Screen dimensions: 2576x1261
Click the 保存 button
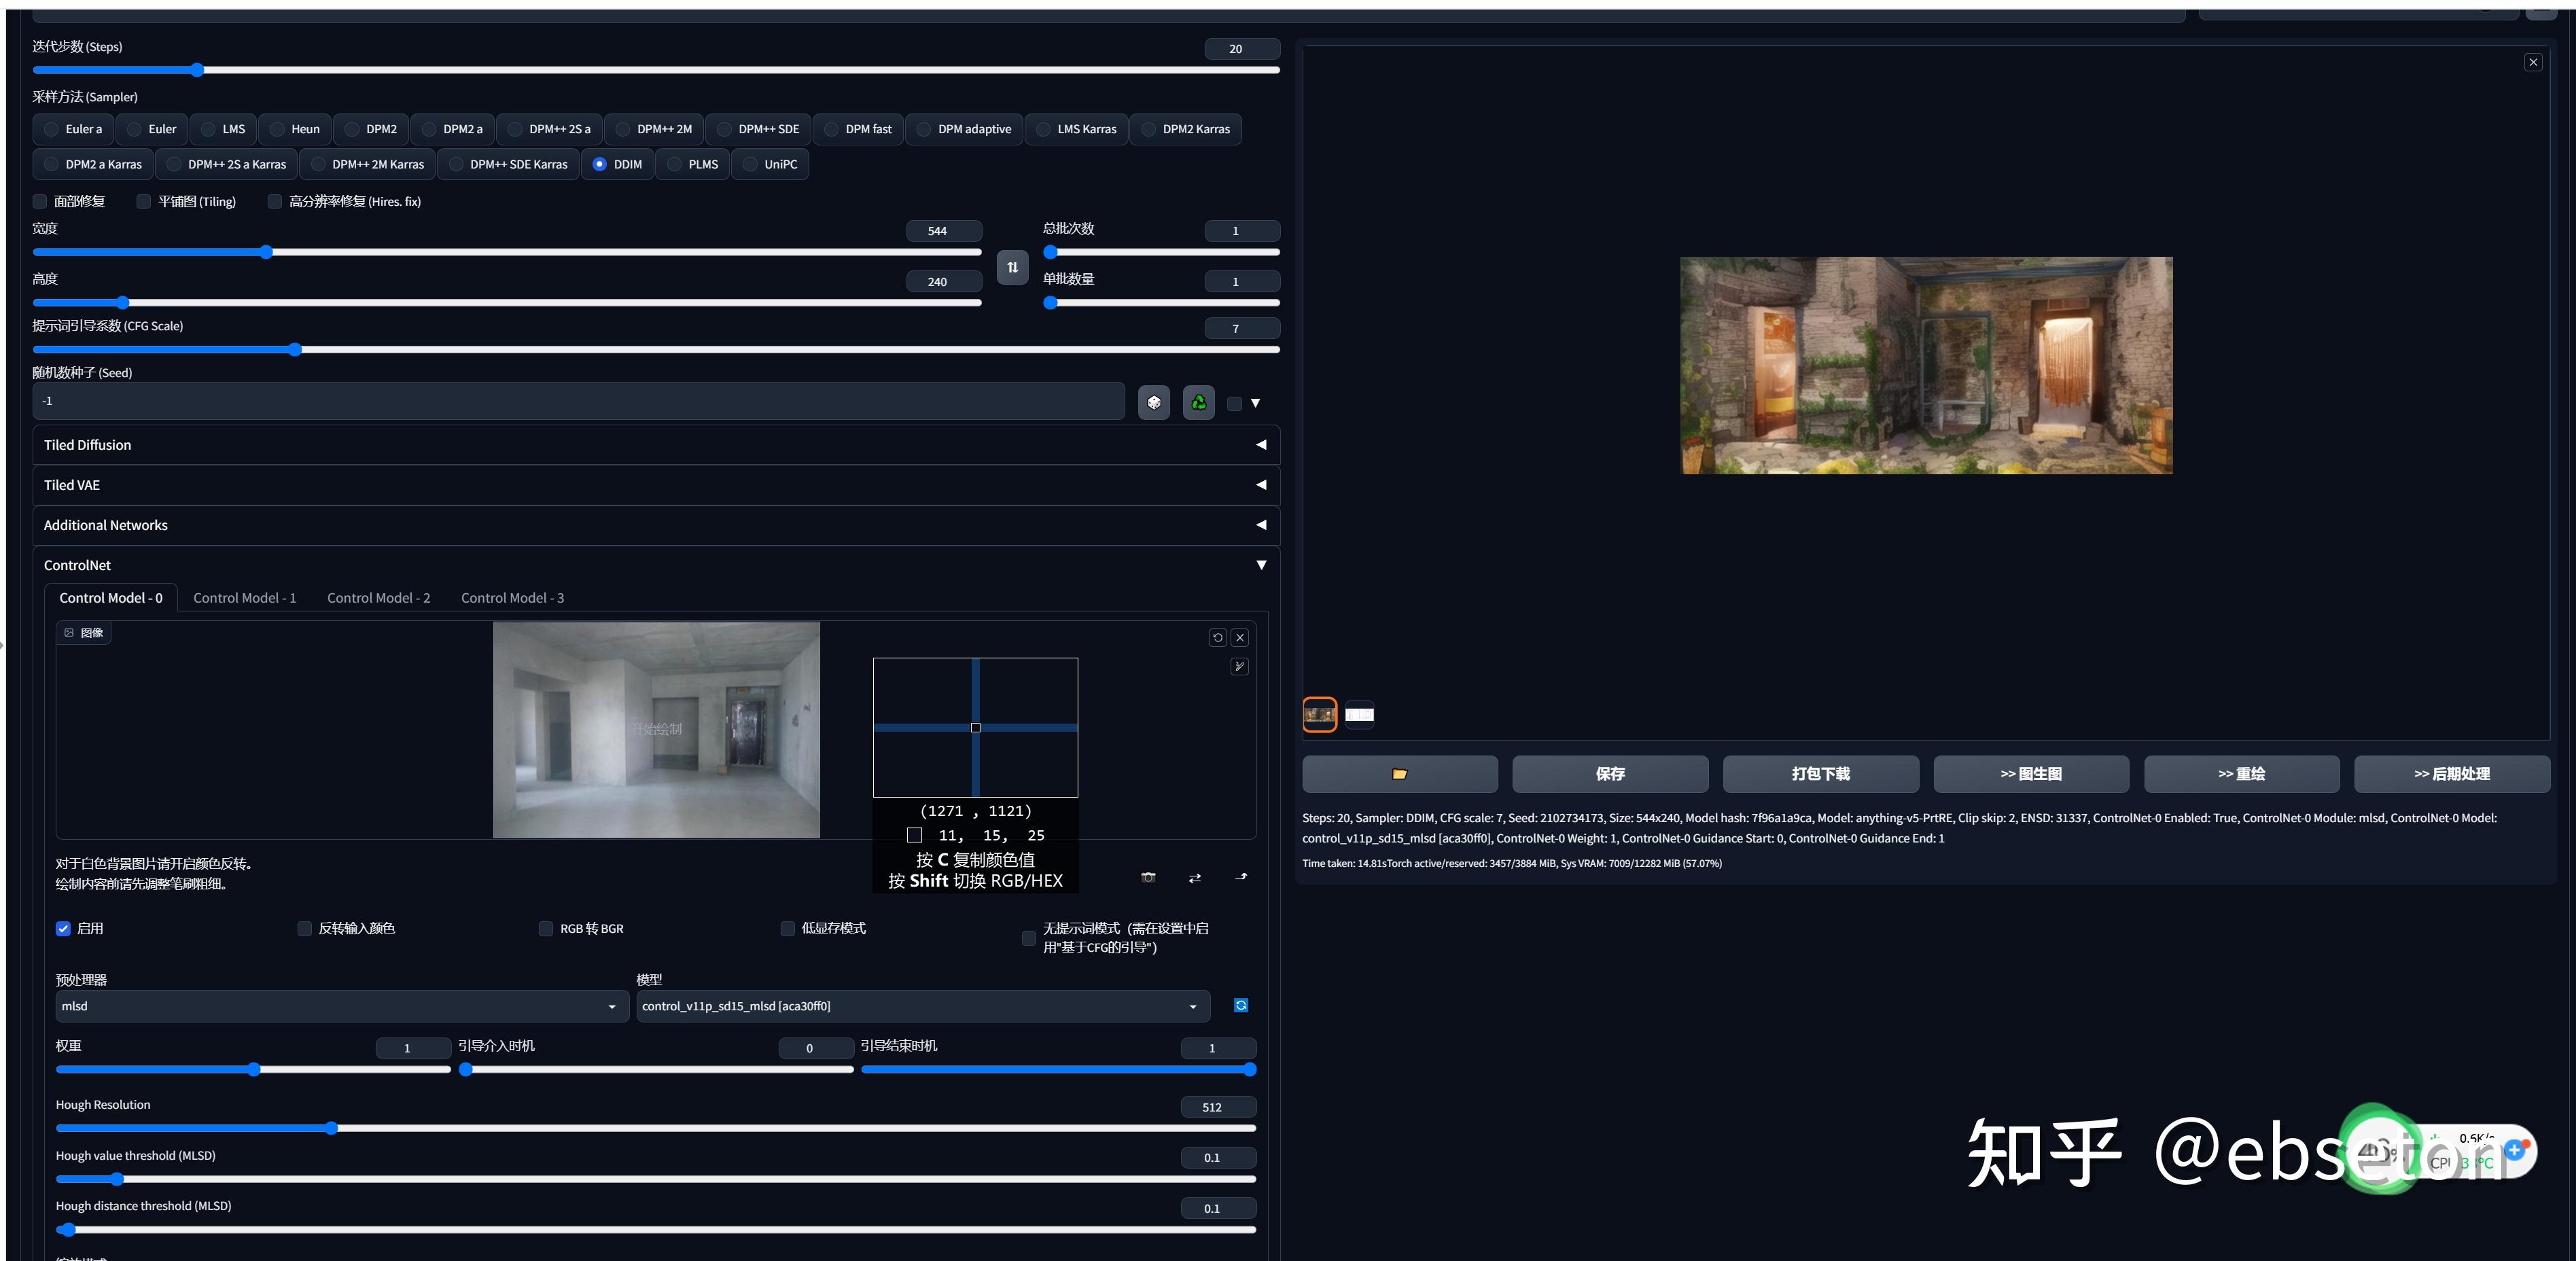tap(1609, 773)
